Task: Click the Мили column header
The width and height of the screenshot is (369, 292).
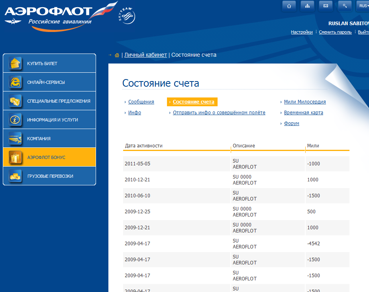Action: 313,146
